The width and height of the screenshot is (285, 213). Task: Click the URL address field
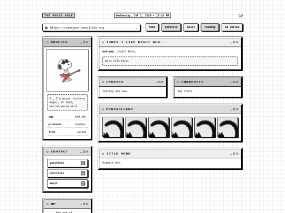click(x=91, y=28)
